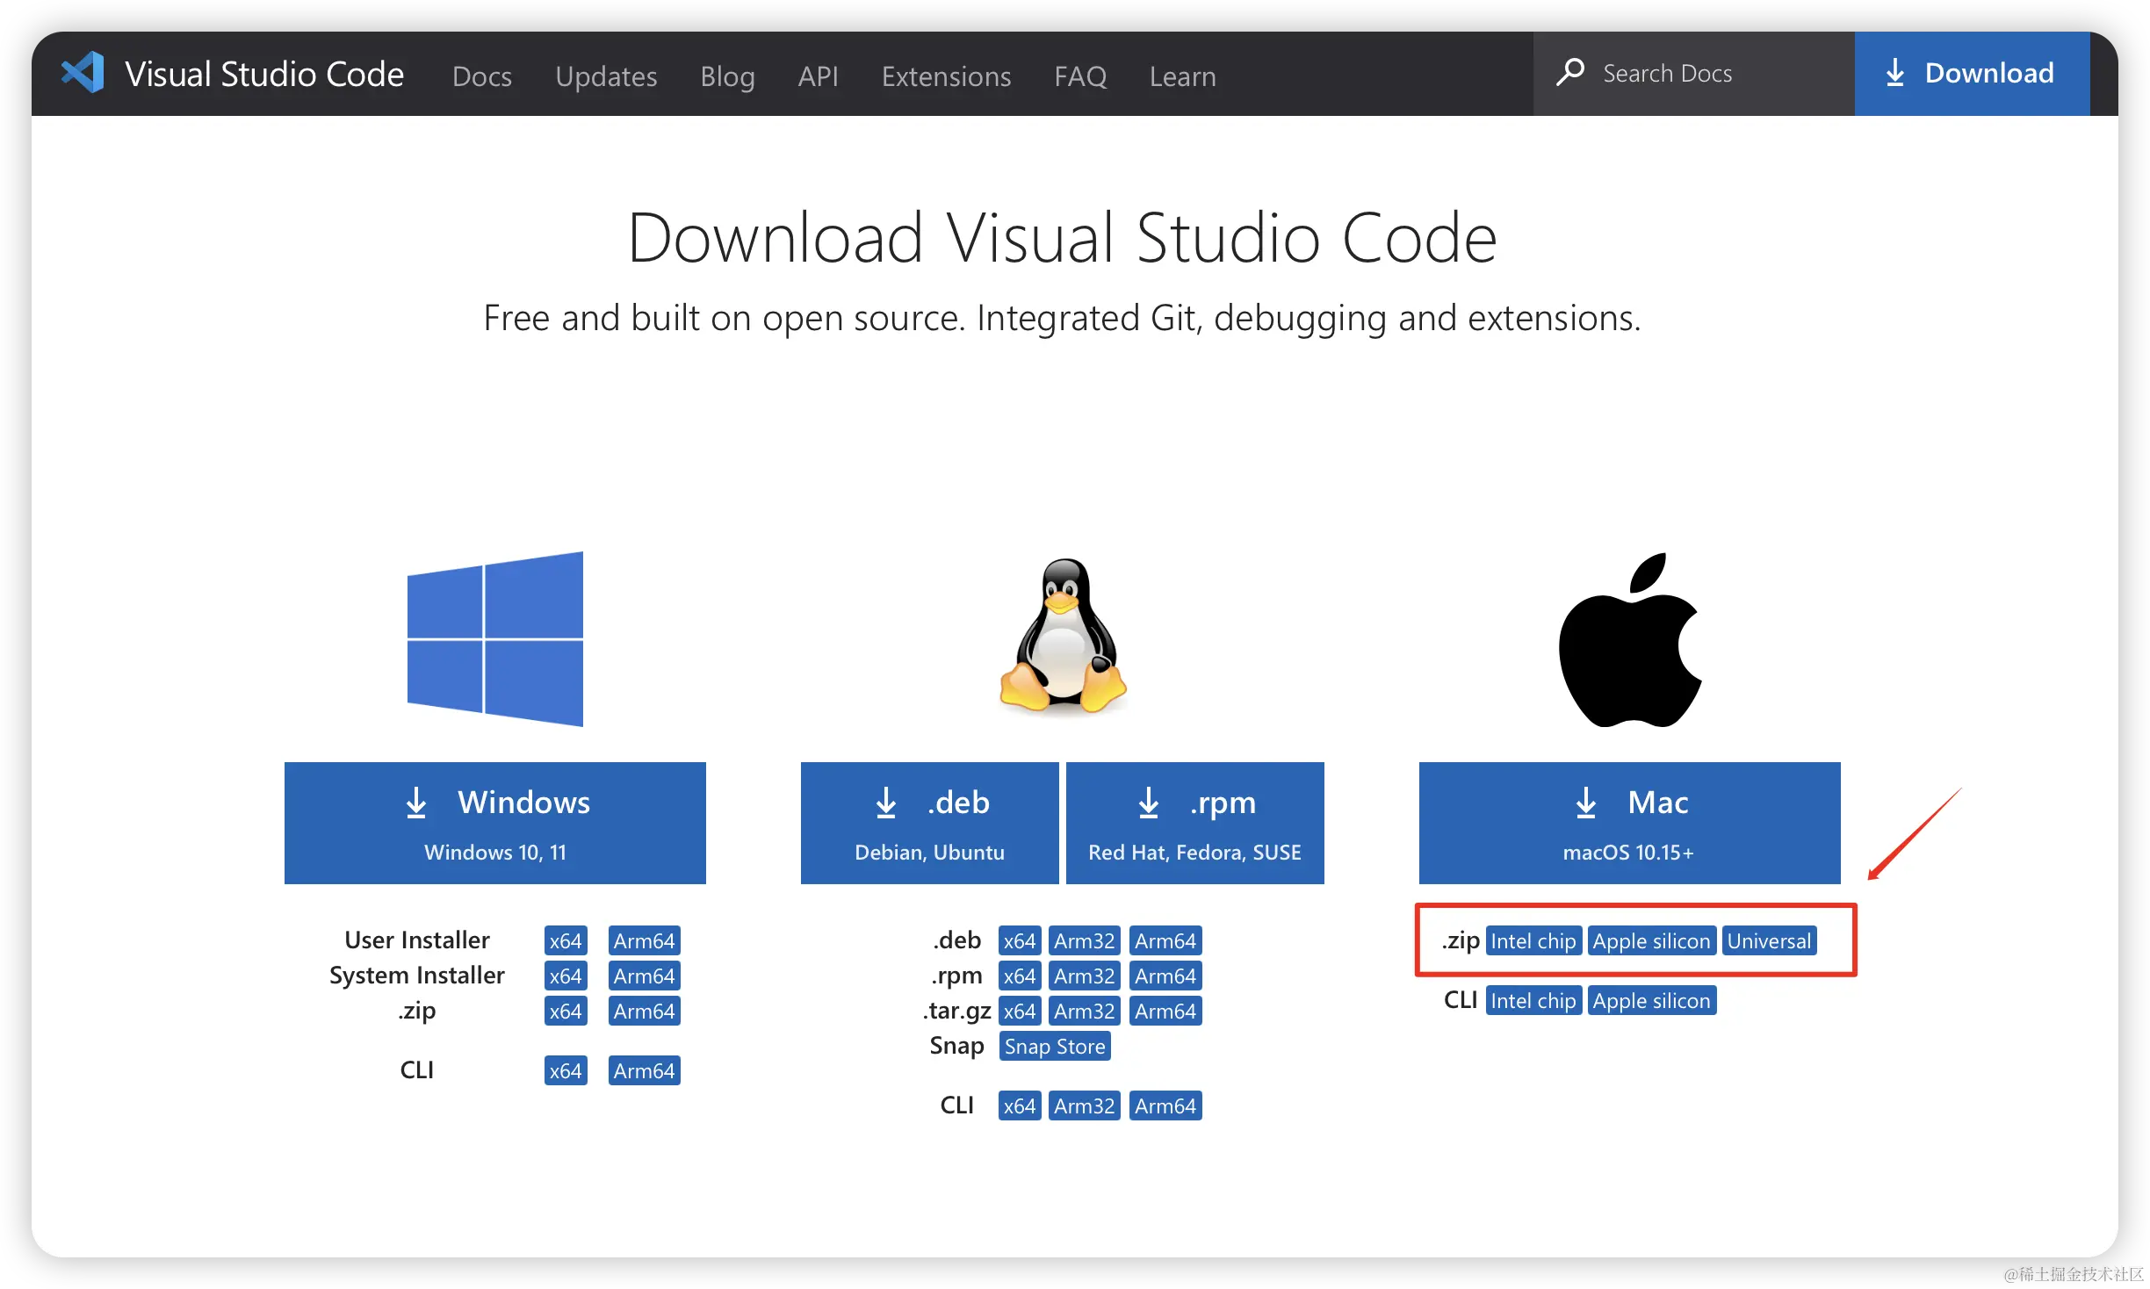Open the Extensions navigation link

(x=946, y=76)
